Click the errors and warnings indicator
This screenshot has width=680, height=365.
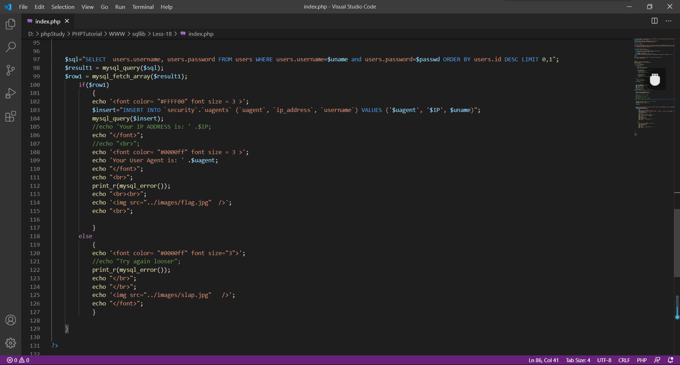(x=18, y=360)
